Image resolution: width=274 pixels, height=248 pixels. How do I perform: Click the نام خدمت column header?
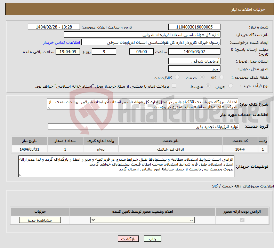tap(170, 141)
